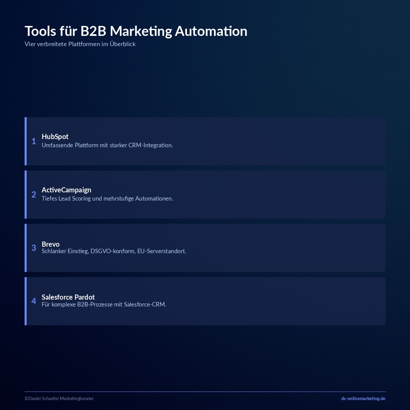Click description Für komplexe B2B-Prozesse mit Salesforce-CRM
The image size is (410, 410).
[x=104, y=304]
